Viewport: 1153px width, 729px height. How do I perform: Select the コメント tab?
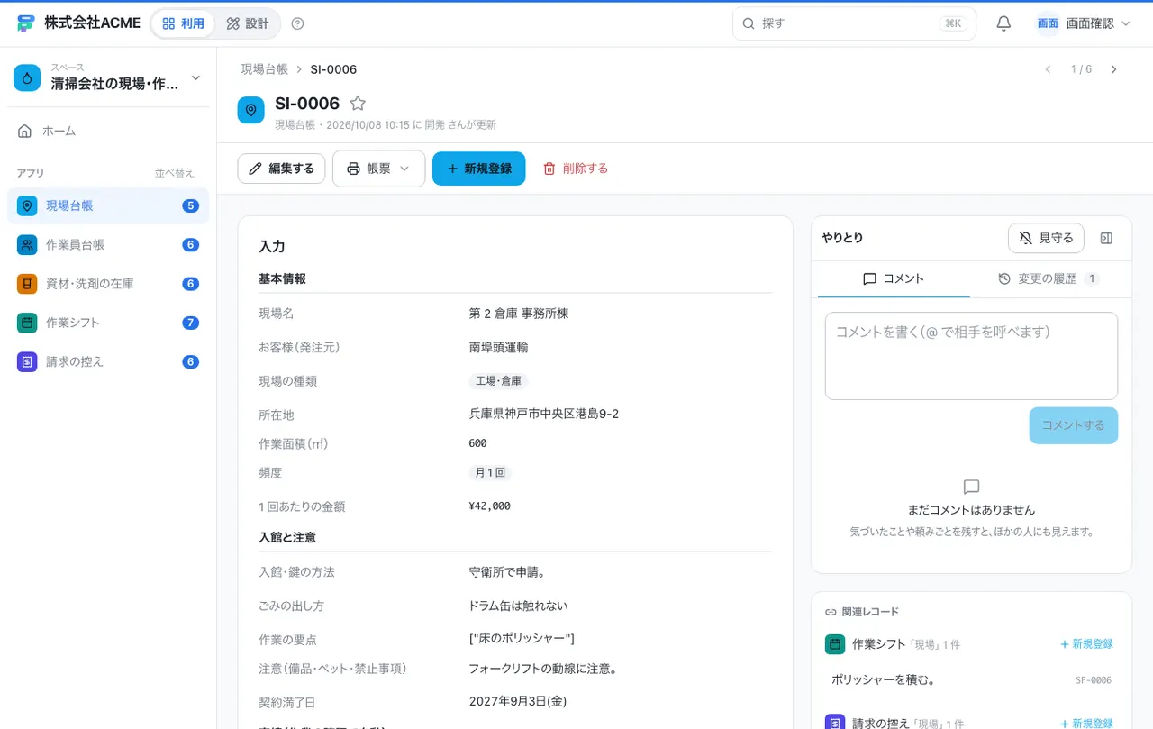pos(894,279)
